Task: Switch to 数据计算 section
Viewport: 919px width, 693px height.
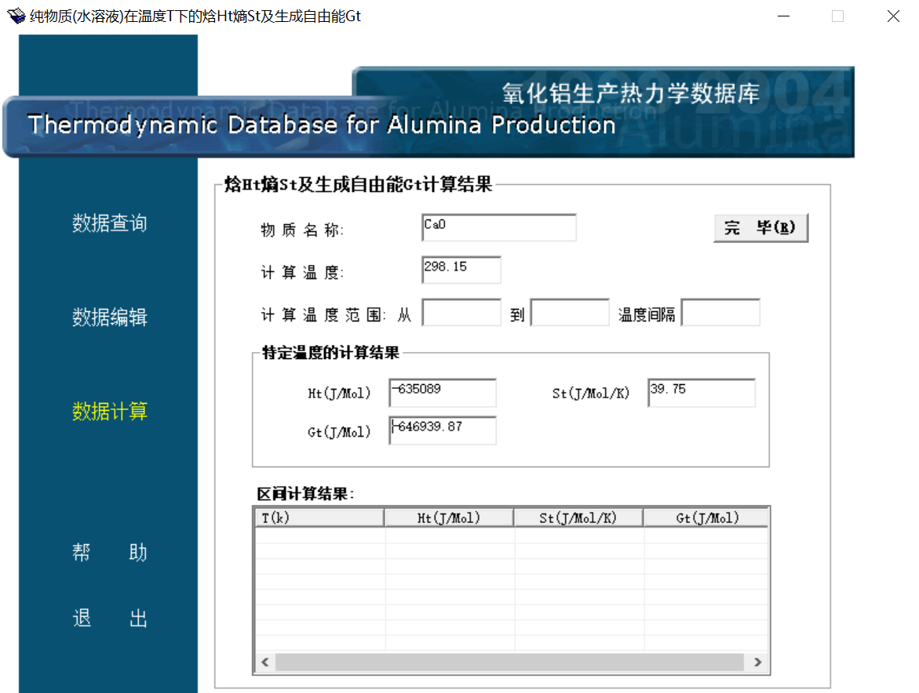Action: point(110,412)
